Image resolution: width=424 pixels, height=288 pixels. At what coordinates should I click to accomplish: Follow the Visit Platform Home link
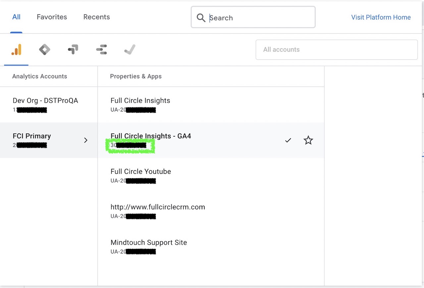point(381,17)
